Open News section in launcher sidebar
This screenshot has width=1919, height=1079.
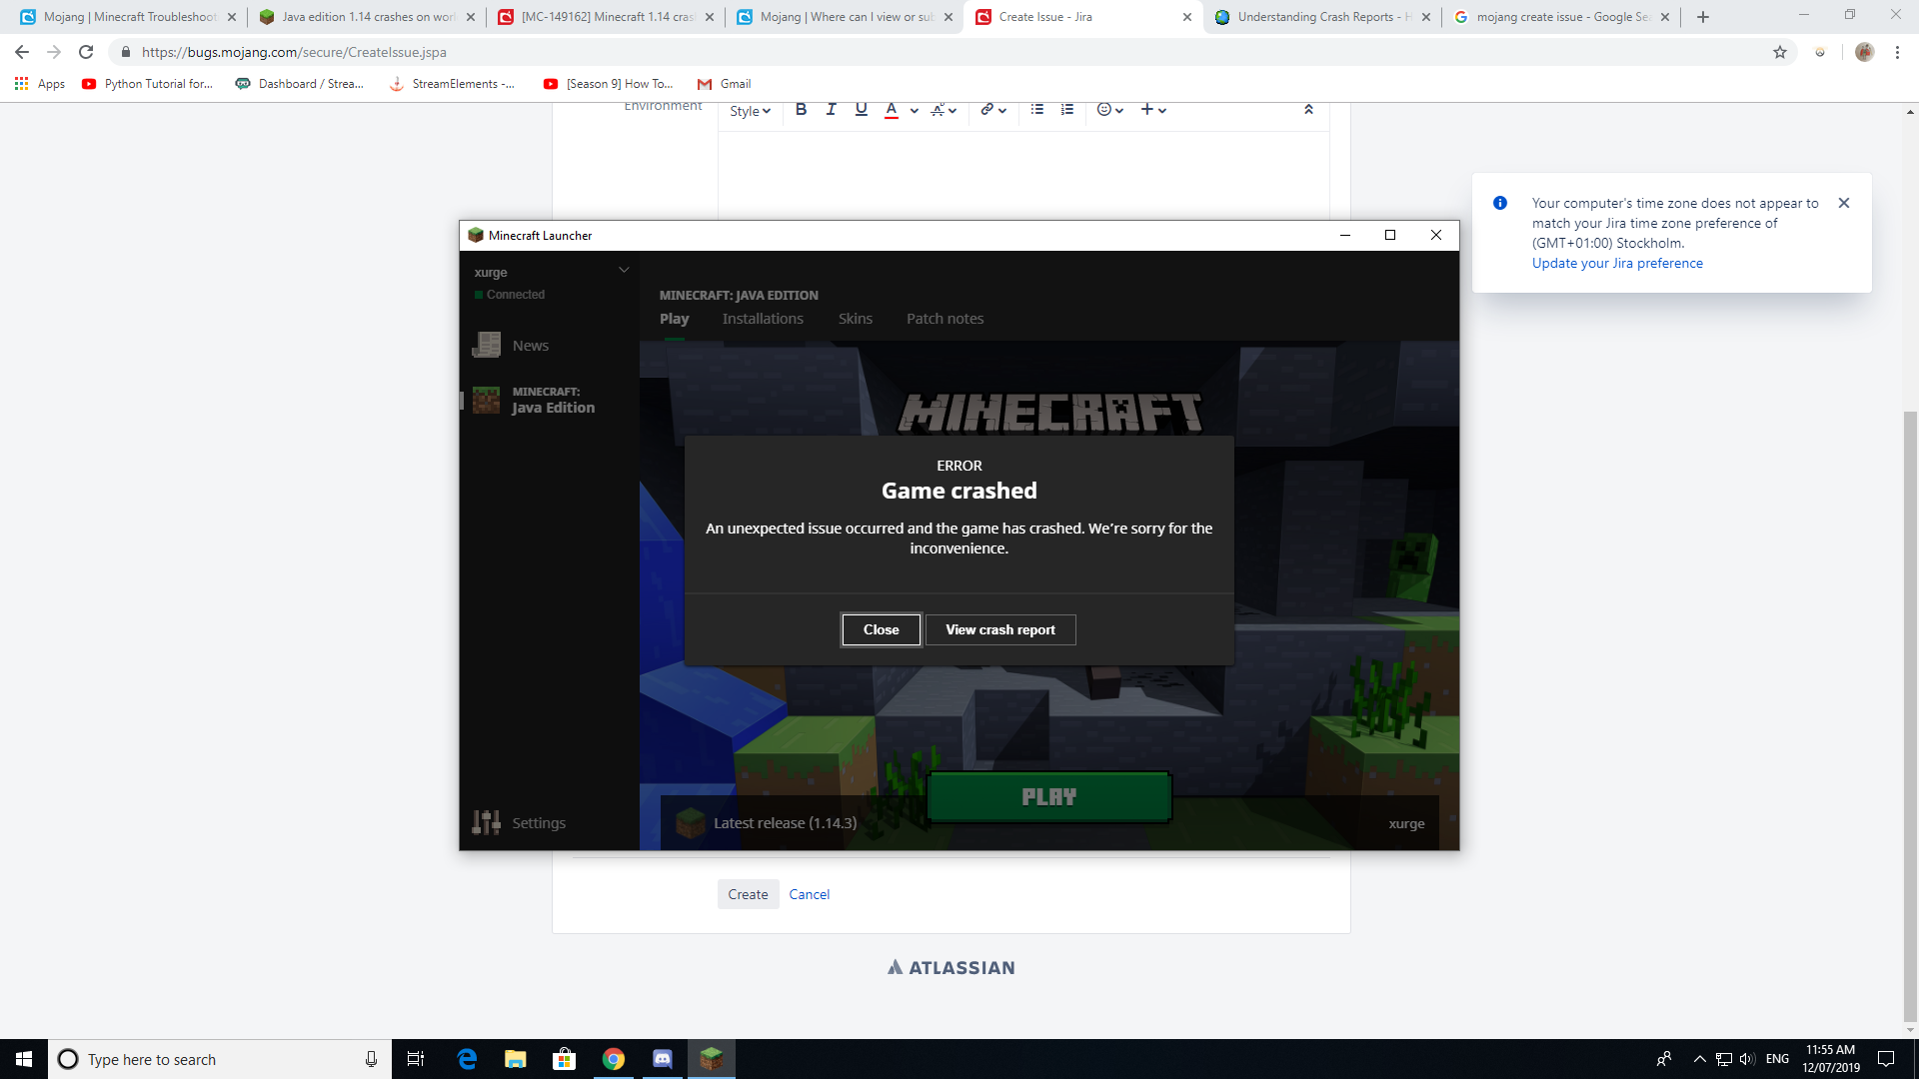coord(530,346)
